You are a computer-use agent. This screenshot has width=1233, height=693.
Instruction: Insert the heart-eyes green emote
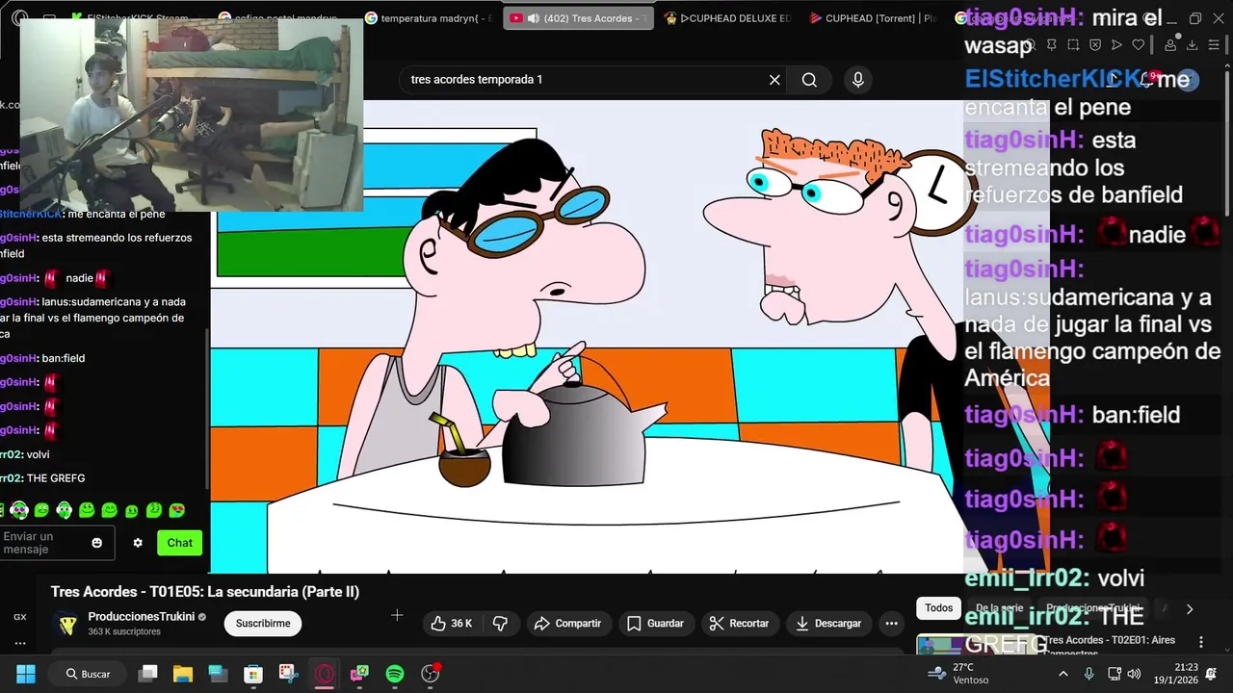point(177,510)
